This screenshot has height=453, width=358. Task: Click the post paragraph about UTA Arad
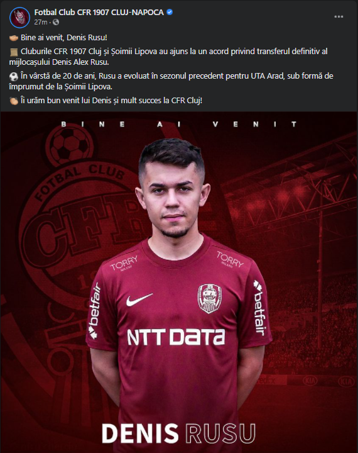[171, 81]
